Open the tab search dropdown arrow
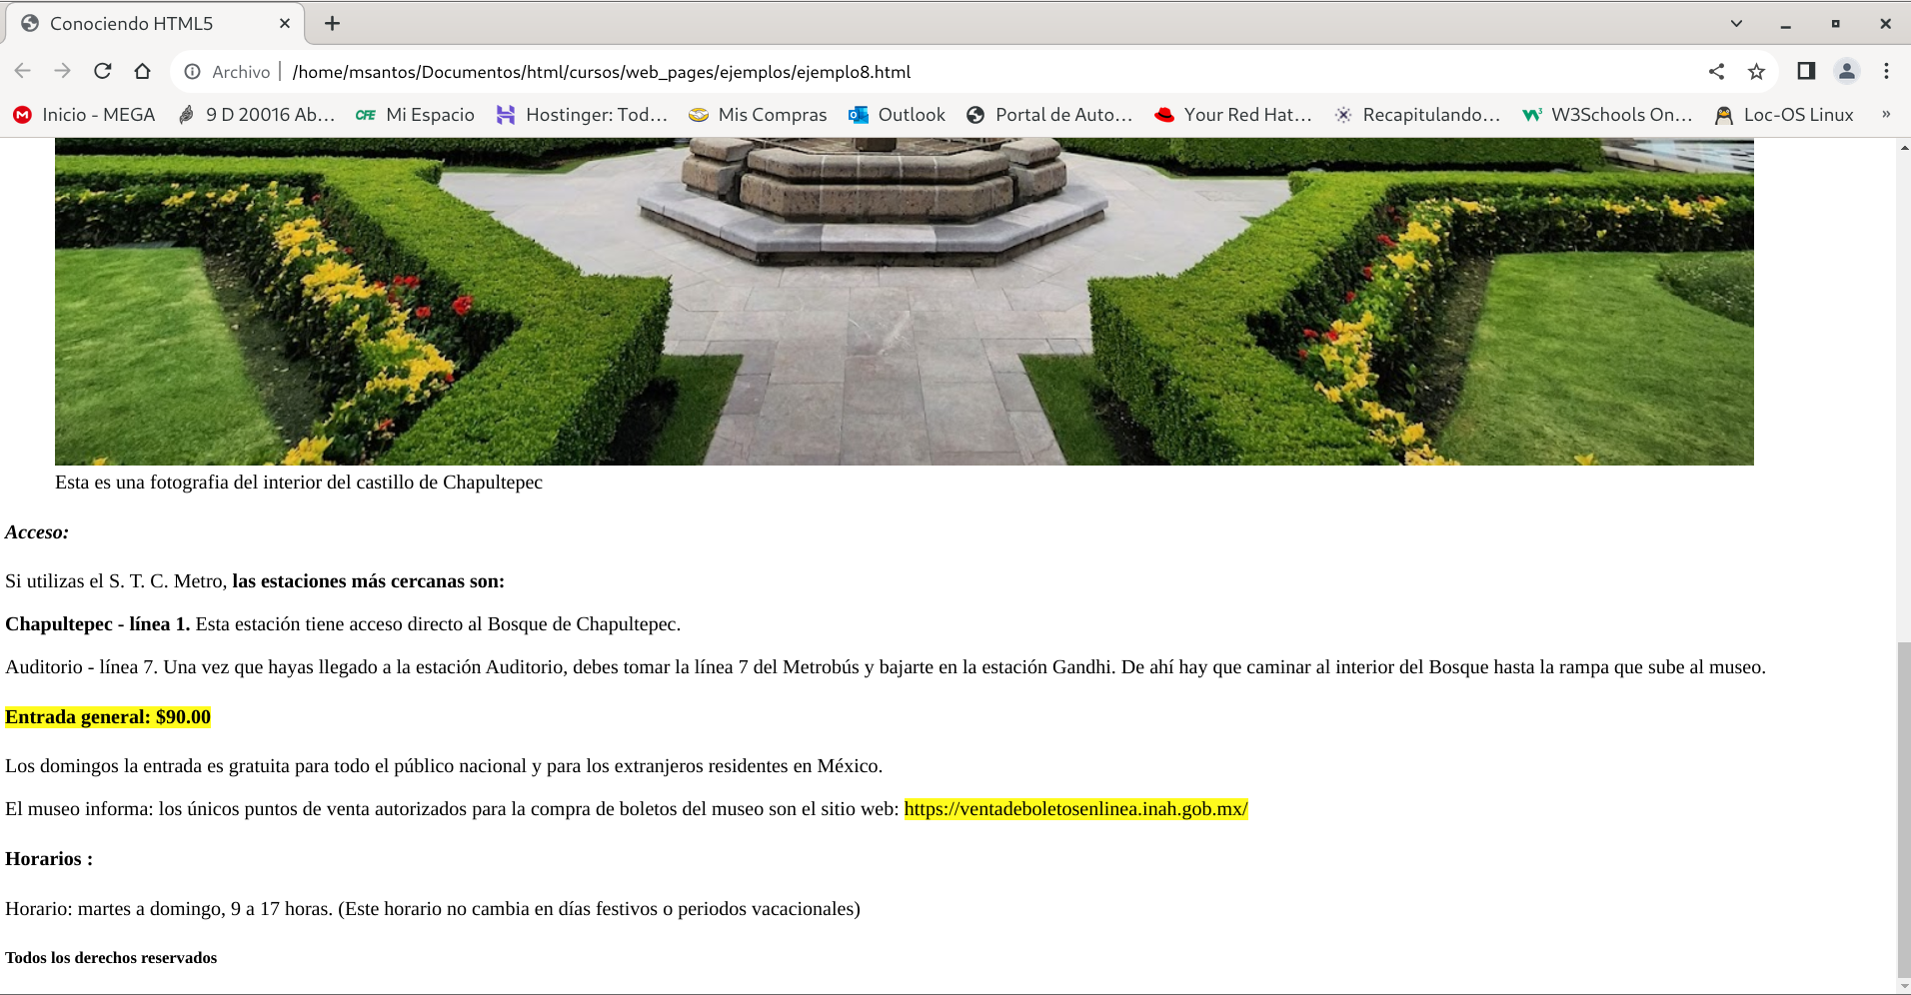 pos(1736,23)
